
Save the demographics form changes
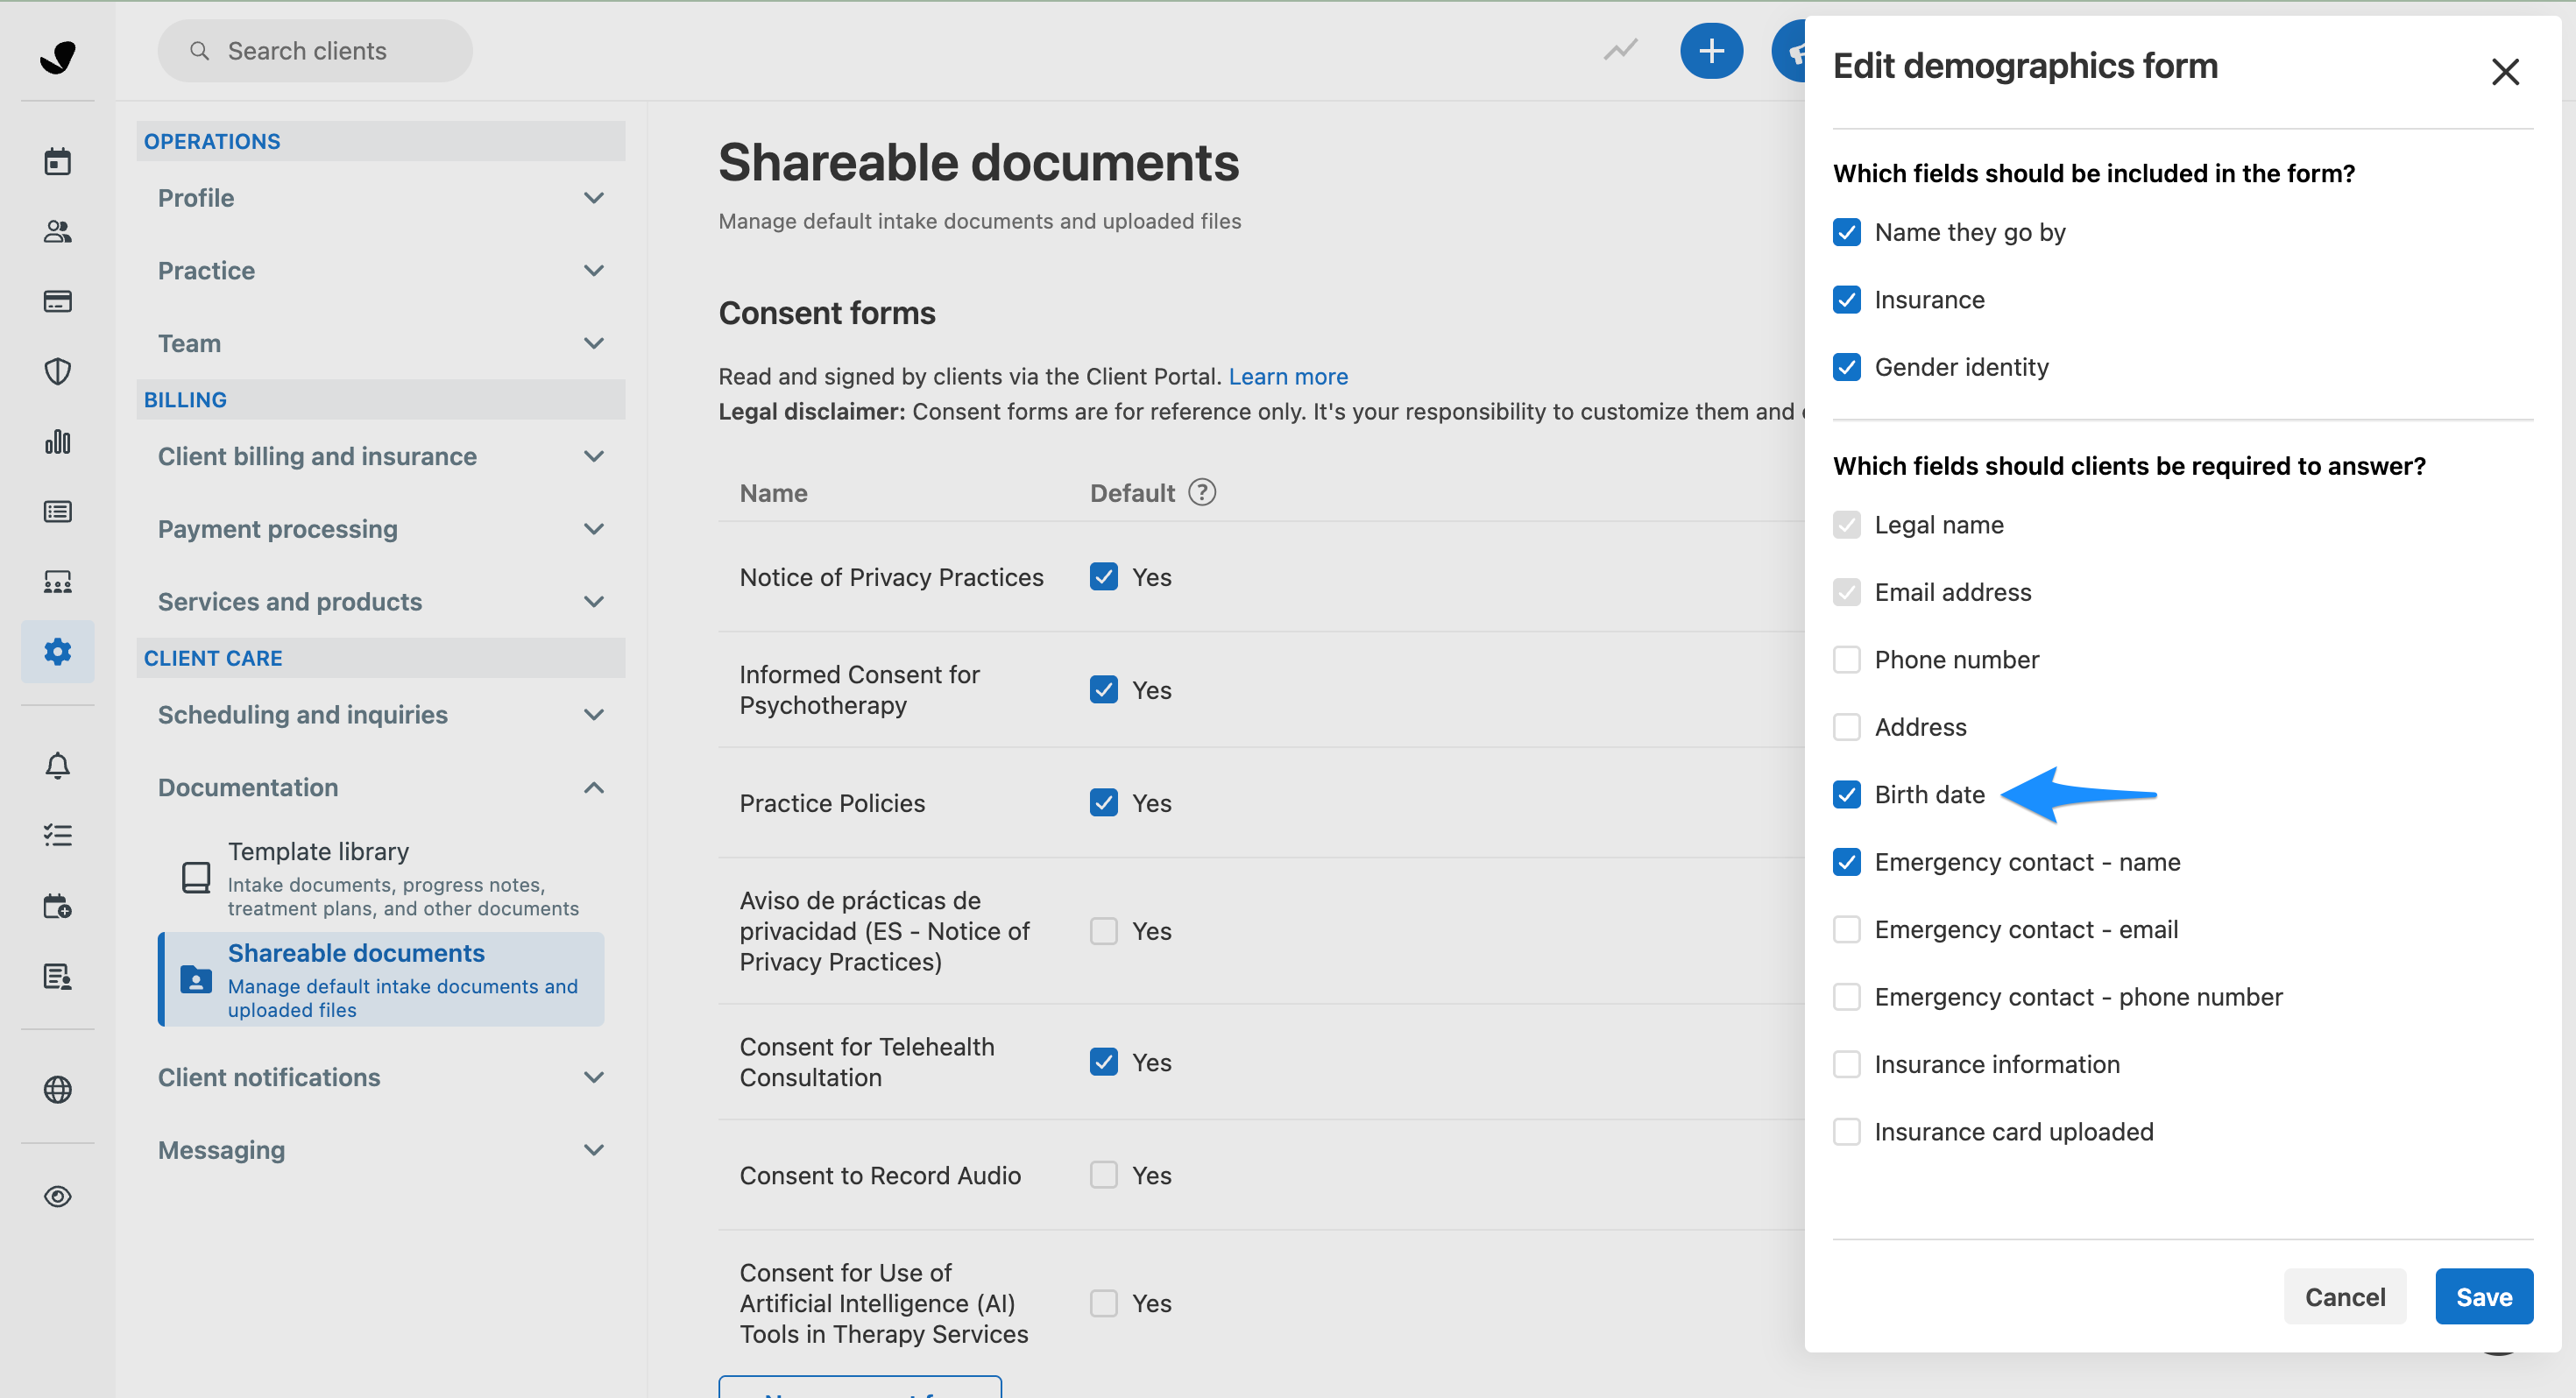(x=2483, y=1297)
